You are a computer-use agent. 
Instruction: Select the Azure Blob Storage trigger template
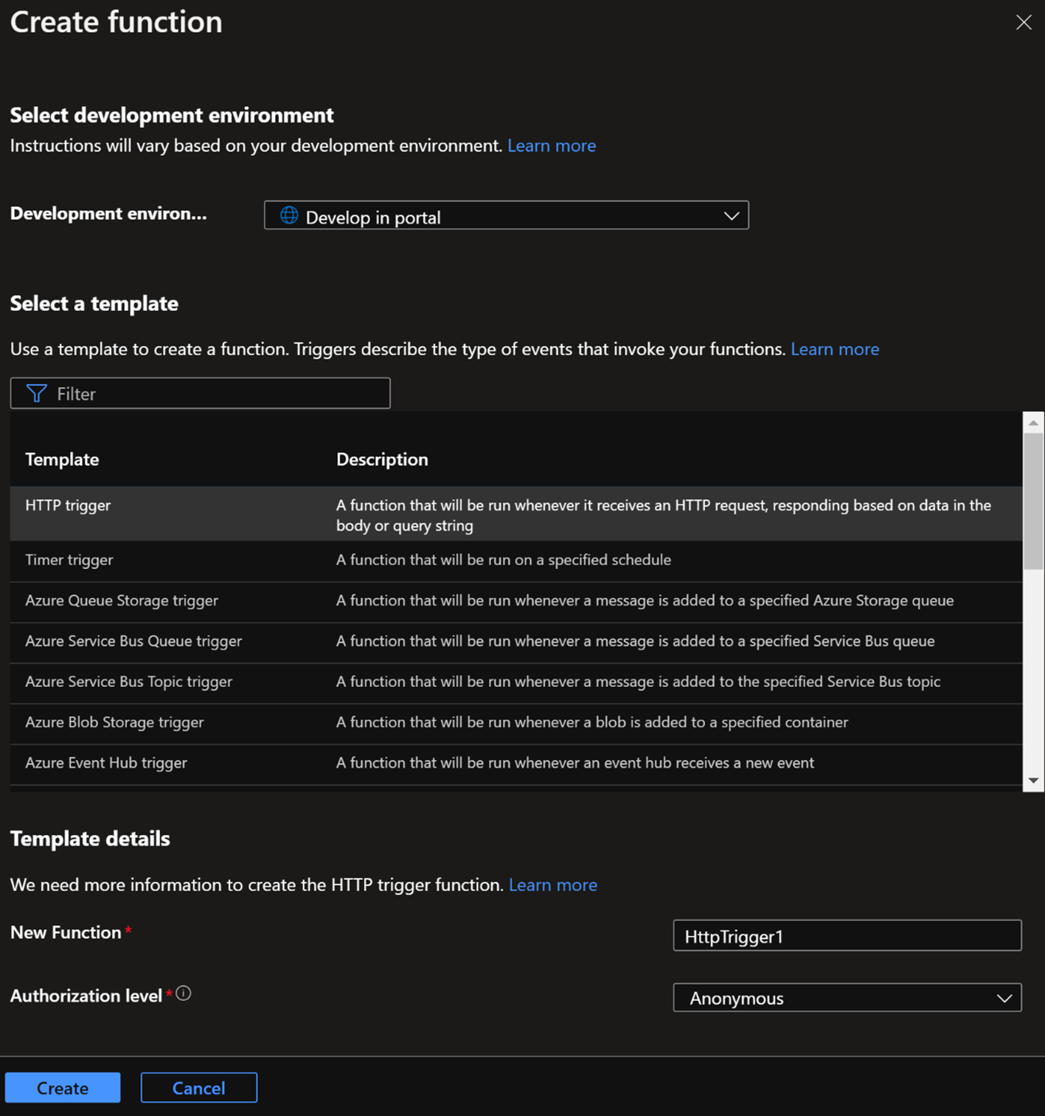pos(516,723)
